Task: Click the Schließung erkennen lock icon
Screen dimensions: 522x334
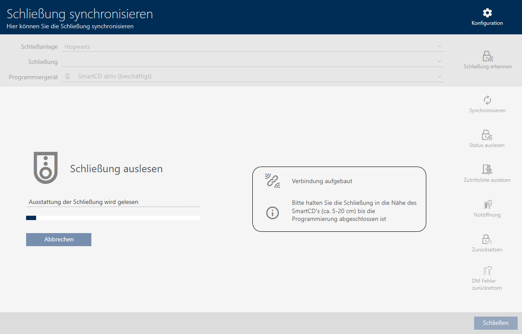Action: click(x=487, y=56)
